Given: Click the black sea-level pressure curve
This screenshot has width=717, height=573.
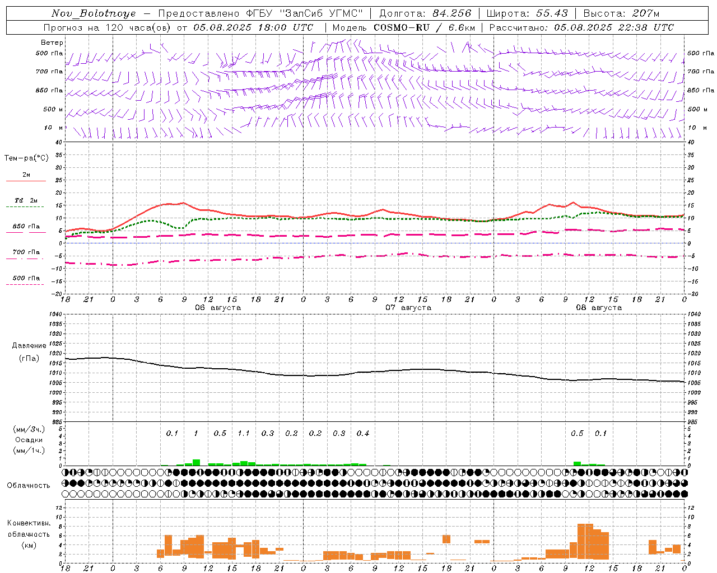Looking at the screenshot, I should coord(375,372).
